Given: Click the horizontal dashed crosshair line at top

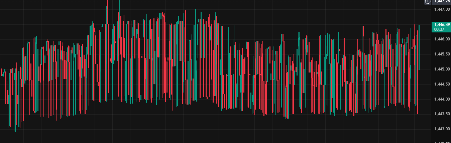Looking at the screenshot, I should (x=234, y=1).
